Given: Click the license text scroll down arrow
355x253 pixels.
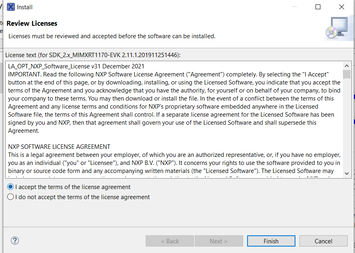Looking at the screenshot, I should point(347,173).
